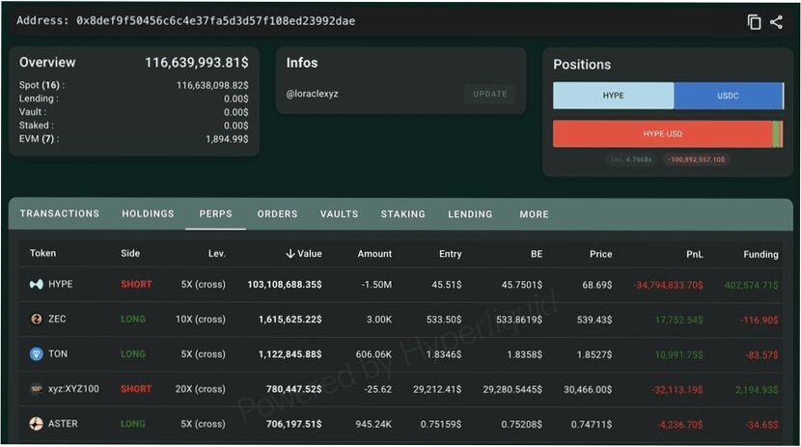The height and width of the screenshot is (447, 801).
Task: Click the HYPE entry price 45.51$
Action: 447,285
